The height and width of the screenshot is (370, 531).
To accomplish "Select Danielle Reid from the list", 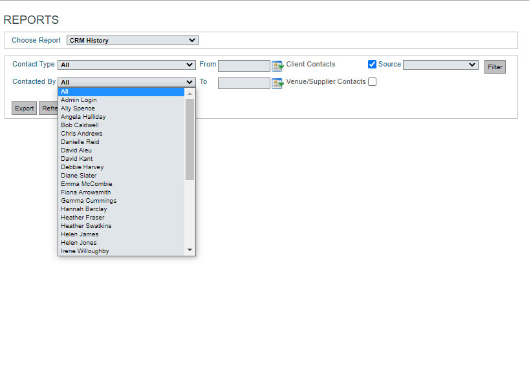I will point(121,142).
